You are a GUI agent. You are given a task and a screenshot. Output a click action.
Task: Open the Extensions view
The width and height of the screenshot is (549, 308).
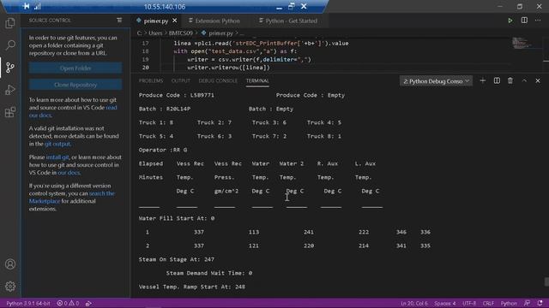[10, 112]
